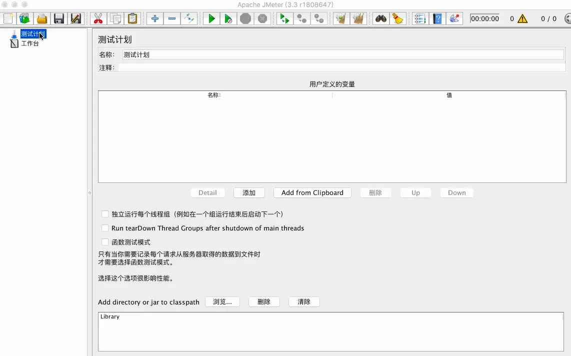
Task: Click the Save As pencil-disk icon
Action: [75, 18]
